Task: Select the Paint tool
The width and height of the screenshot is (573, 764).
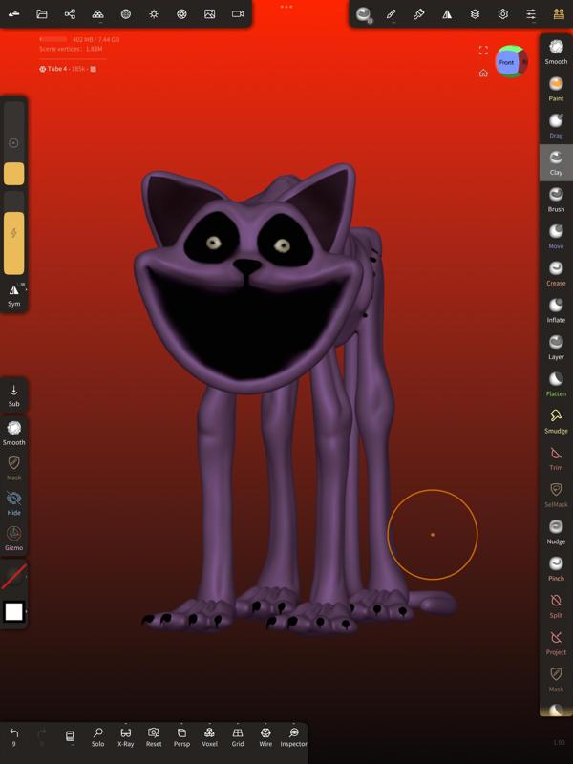Action: (556, 89)
